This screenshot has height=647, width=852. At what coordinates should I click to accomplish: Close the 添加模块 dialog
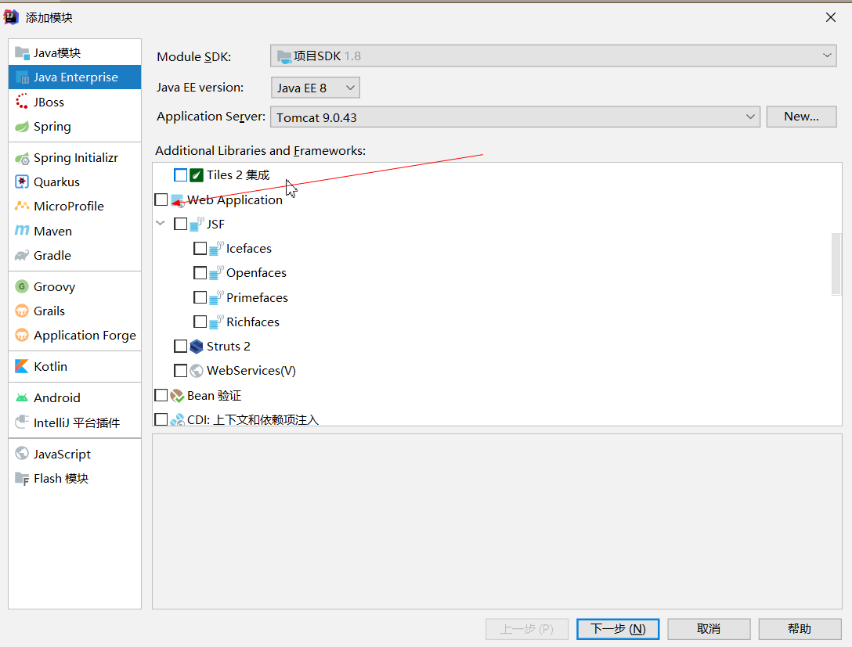830,17
